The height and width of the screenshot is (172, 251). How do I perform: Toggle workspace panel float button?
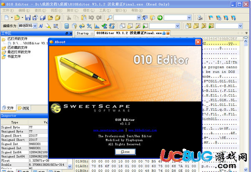[67, 33]
